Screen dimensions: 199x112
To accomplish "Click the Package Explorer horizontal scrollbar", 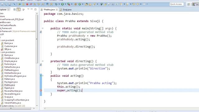I will tap(16, 108).
